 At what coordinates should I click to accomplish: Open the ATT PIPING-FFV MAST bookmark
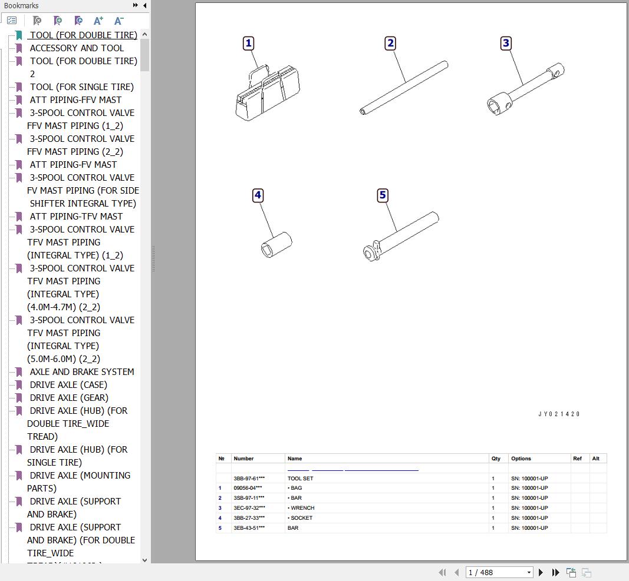(x=75, y=100)
